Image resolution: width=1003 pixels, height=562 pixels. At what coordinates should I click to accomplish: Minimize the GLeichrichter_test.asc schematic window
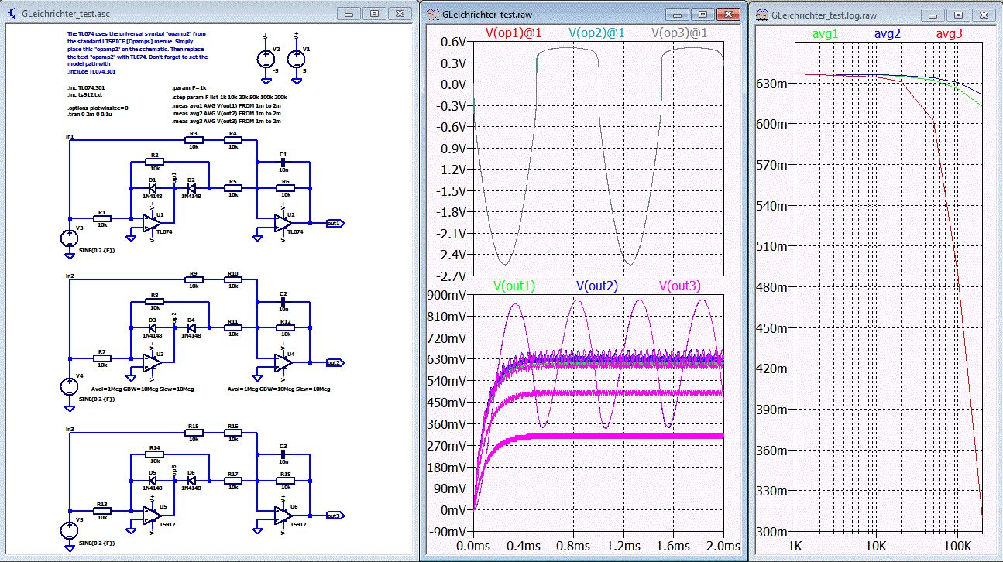pos(349,14)
